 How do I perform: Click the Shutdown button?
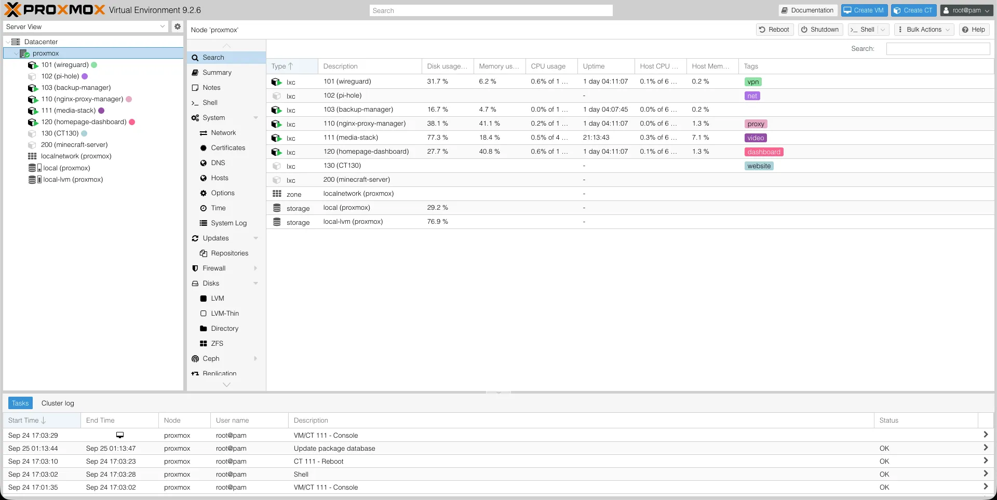(820, 30)
